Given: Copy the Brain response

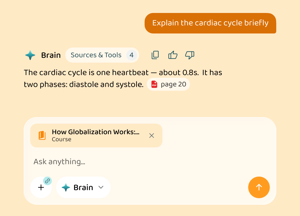Looking at the screenshot, I should [155, 55].
